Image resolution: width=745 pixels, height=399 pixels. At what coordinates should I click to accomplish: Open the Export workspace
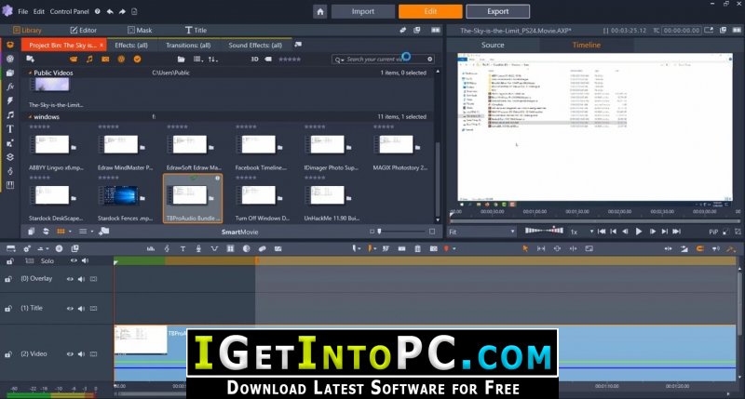[497, 11]
